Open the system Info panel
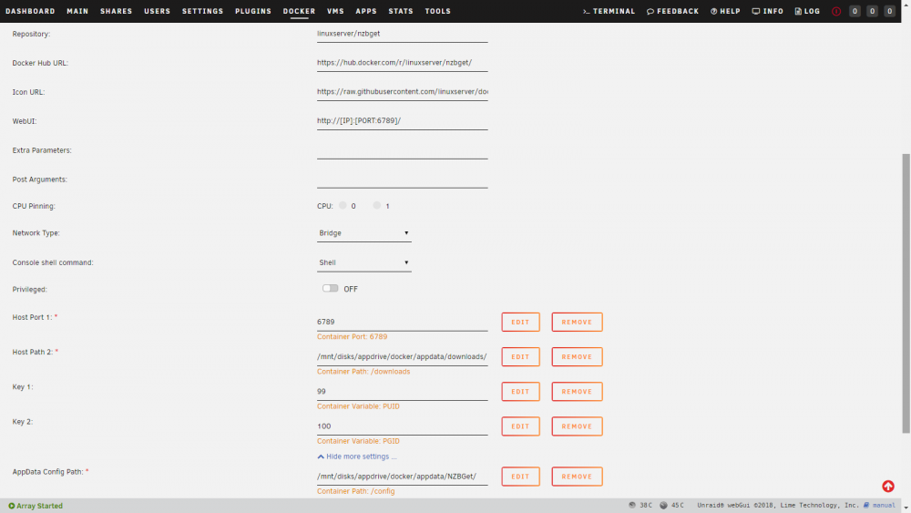The height and width of the screenshot is (513, 911). coord(767,11)
